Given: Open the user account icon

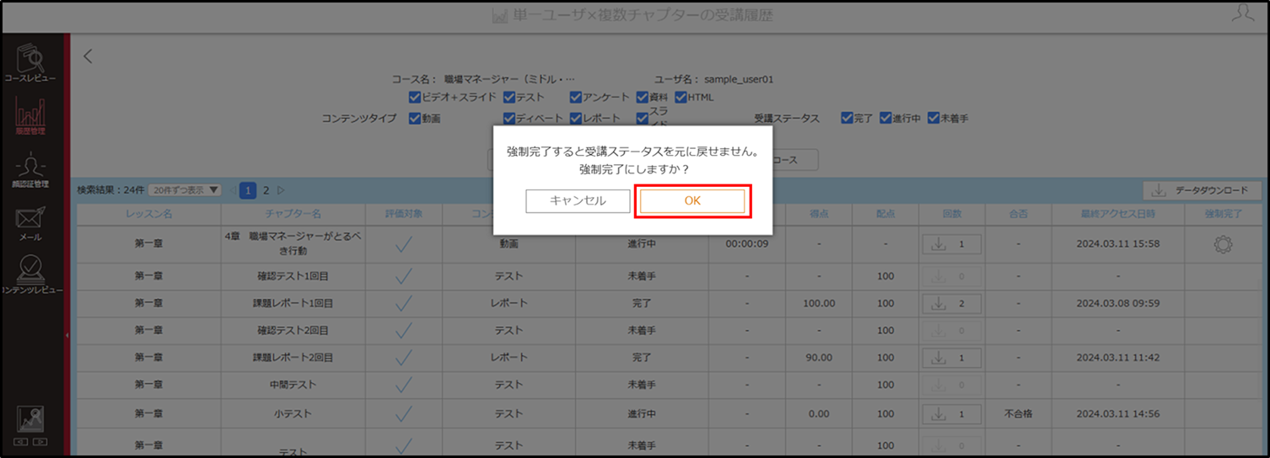Looking at the screenshot, I should click(x=1242, y=13).
